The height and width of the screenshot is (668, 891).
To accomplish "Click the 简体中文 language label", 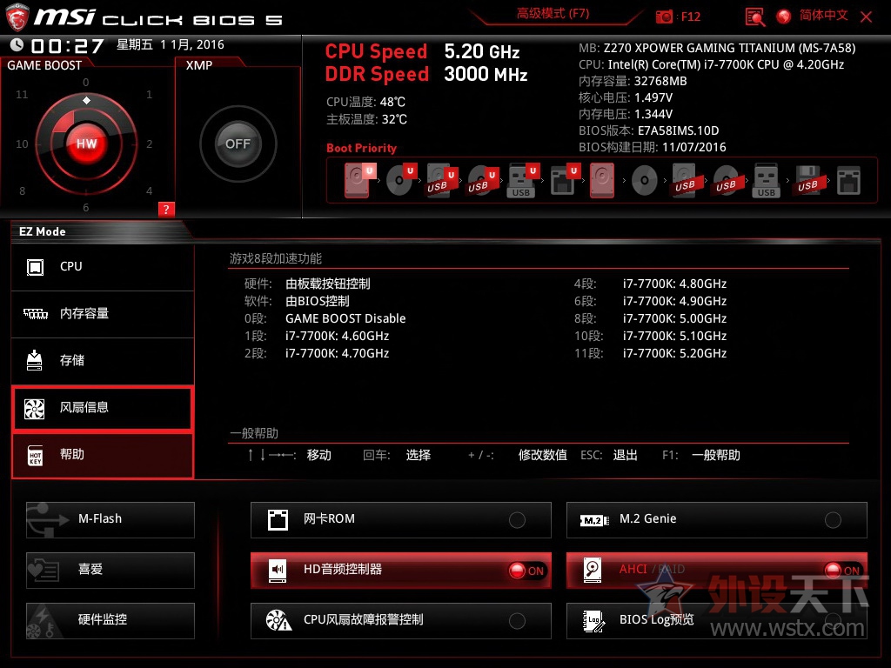I will pyautogui.click(x=823, y=16).
